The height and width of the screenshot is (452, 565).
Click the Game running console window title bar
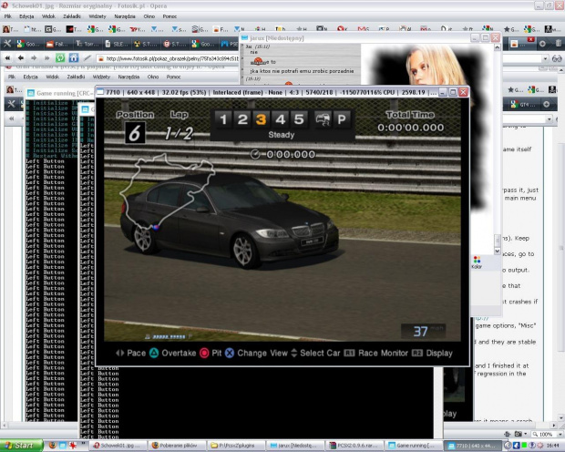pyautogui.click(x=60, y=93)
